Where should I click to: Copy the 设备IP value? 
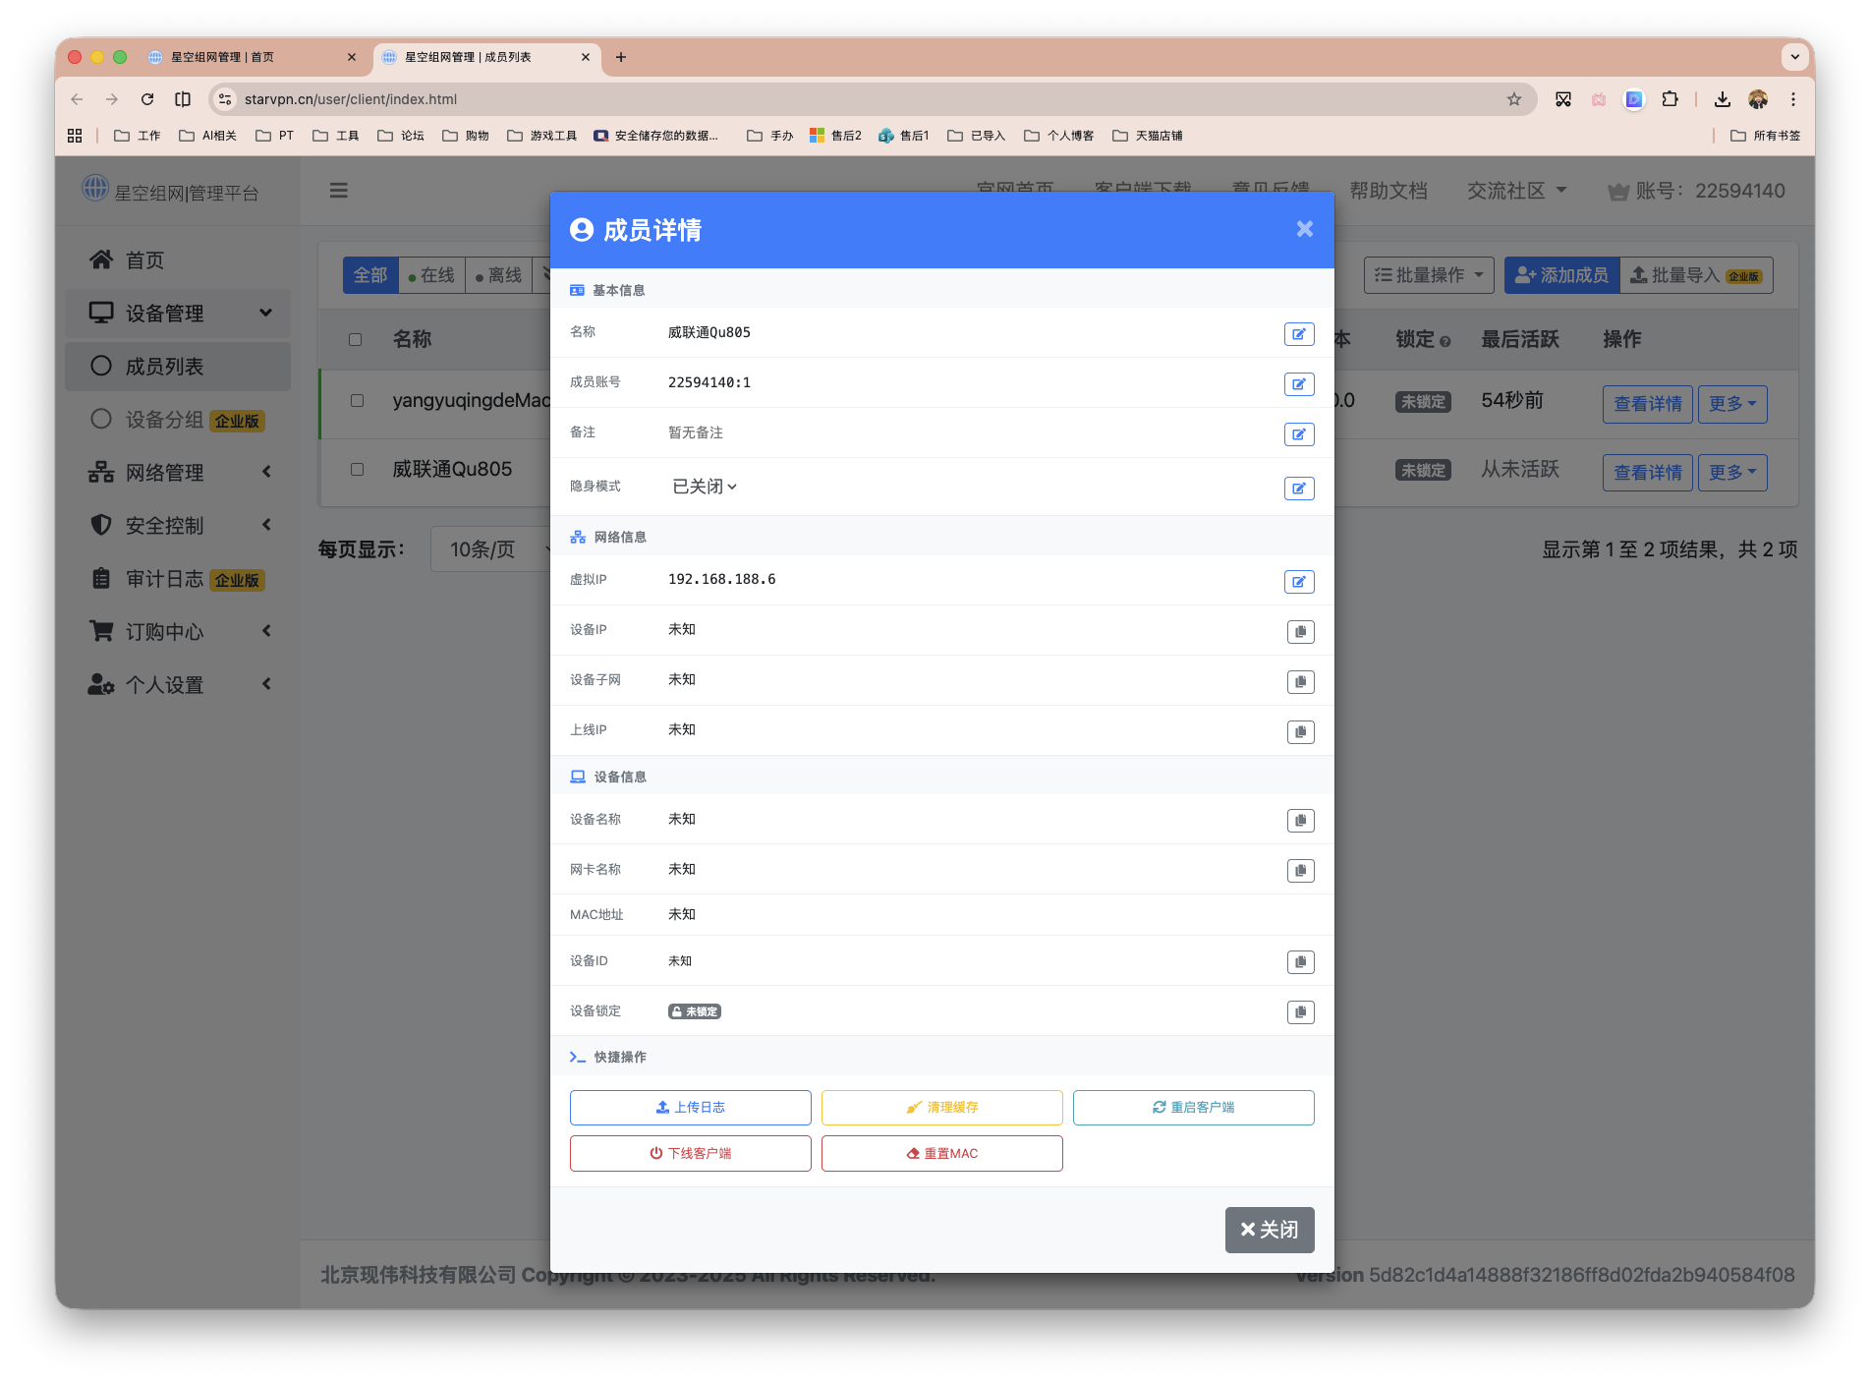[x=1300, y=632]
